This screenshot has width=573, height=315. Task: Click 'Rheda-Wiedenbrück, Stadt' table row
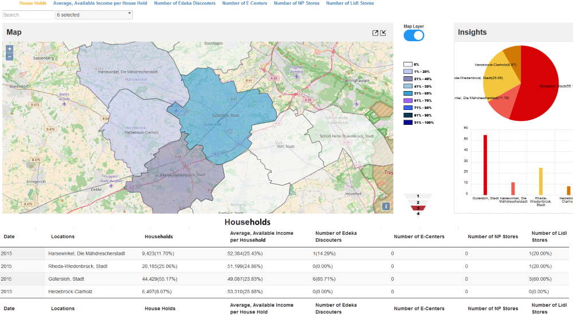pos(284,266)
